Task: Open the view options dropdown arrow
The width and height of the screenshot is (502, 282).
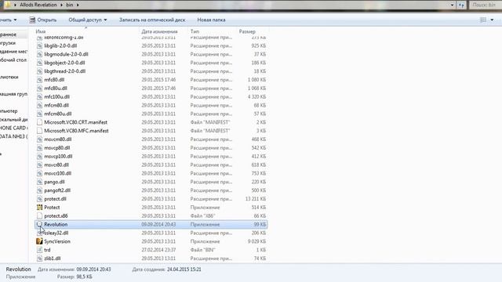Action: (x=492, y=20)
